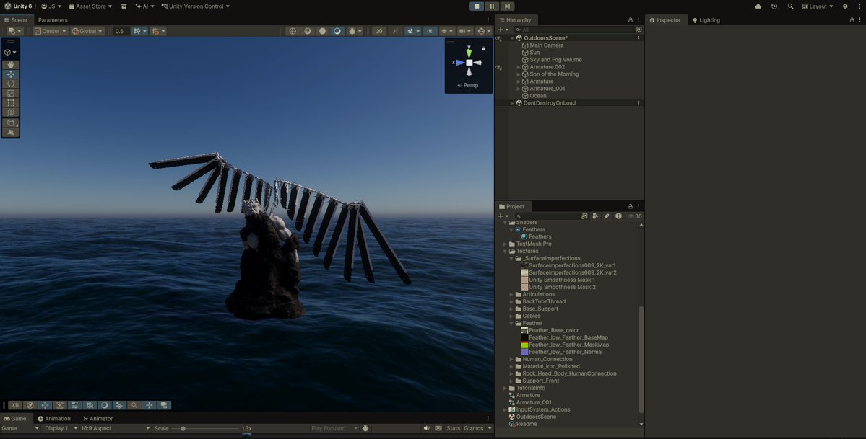Image resolution: width=866 pixels, height=439 pixels.
Task: Open the Package Manager box icon
Action: [124, 6]
